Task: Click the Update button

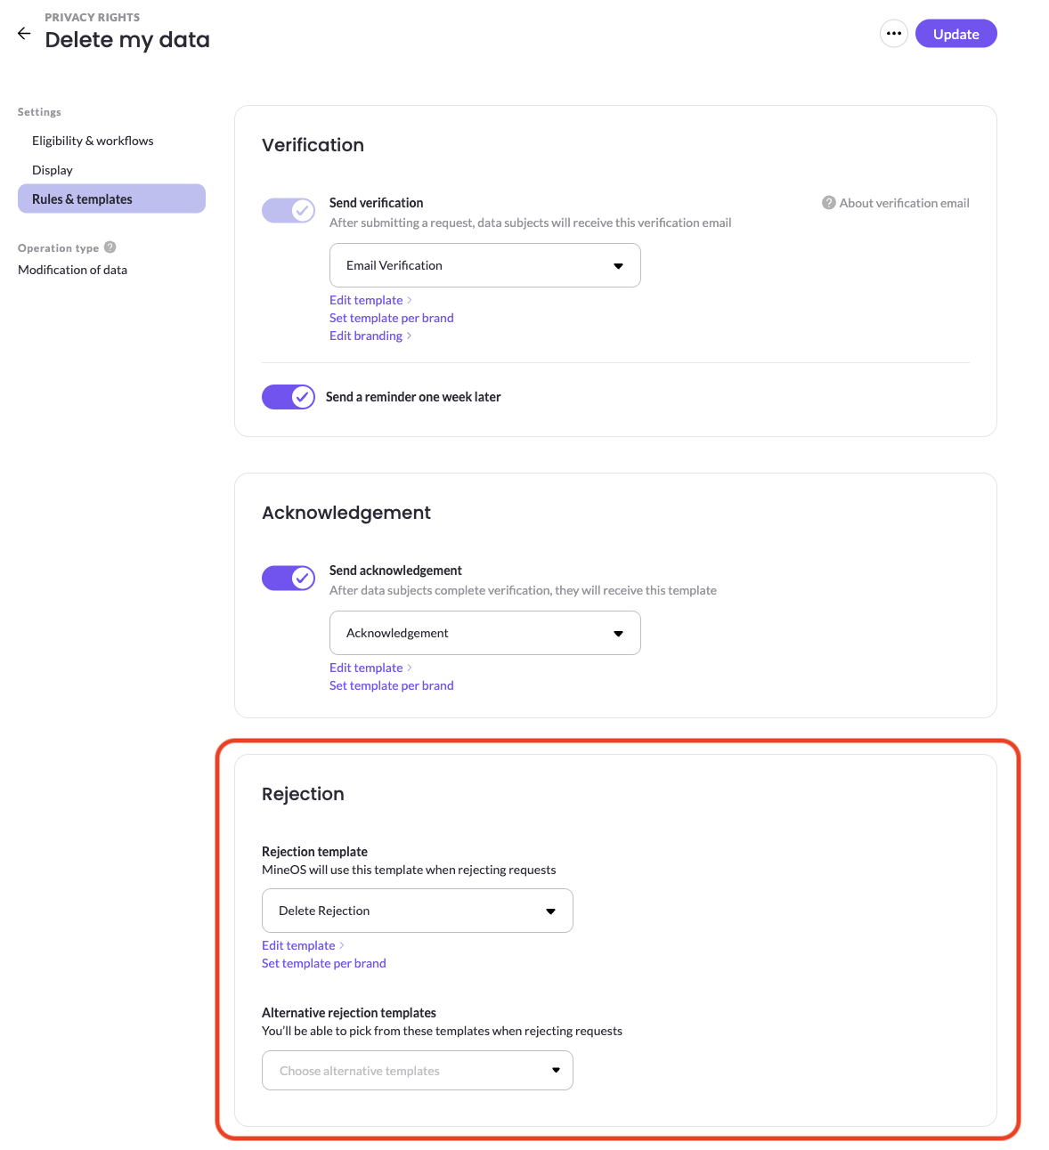Action: coord(956,34)
